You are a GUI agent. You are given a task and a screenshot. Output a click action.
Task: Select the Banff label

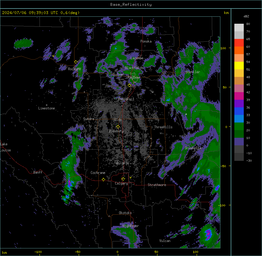click(38, 172)
